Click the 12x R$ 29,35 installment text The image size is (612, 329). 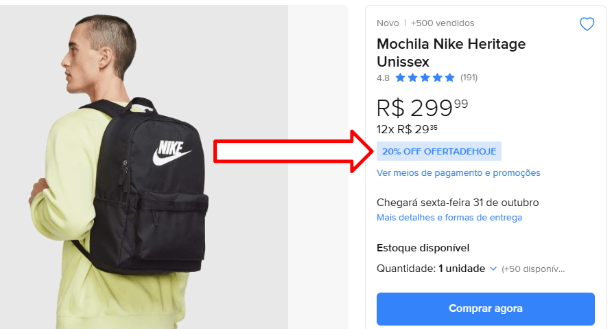coord(408,128)
